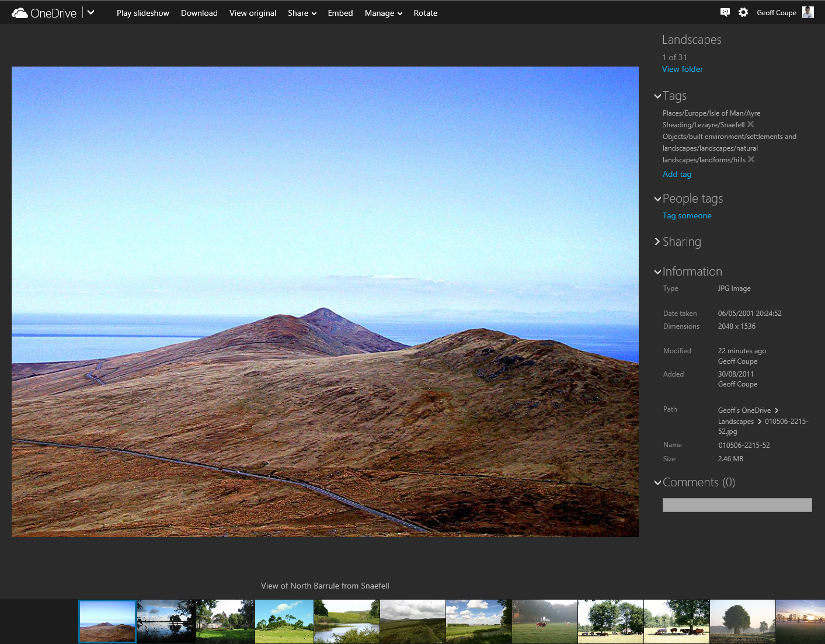Collapse the Comments section
Screen dimensions: 825x644
tap(658, 483)
